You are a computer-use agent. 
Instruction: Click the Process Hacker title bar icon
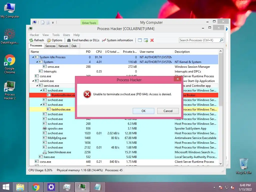tap(30, 28)
